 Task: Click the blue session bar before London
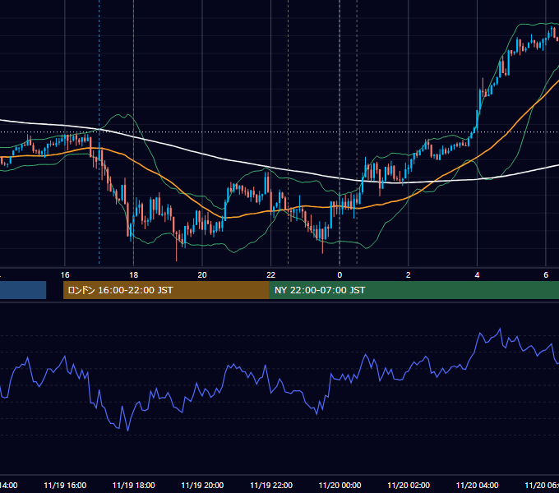point(23,290)
